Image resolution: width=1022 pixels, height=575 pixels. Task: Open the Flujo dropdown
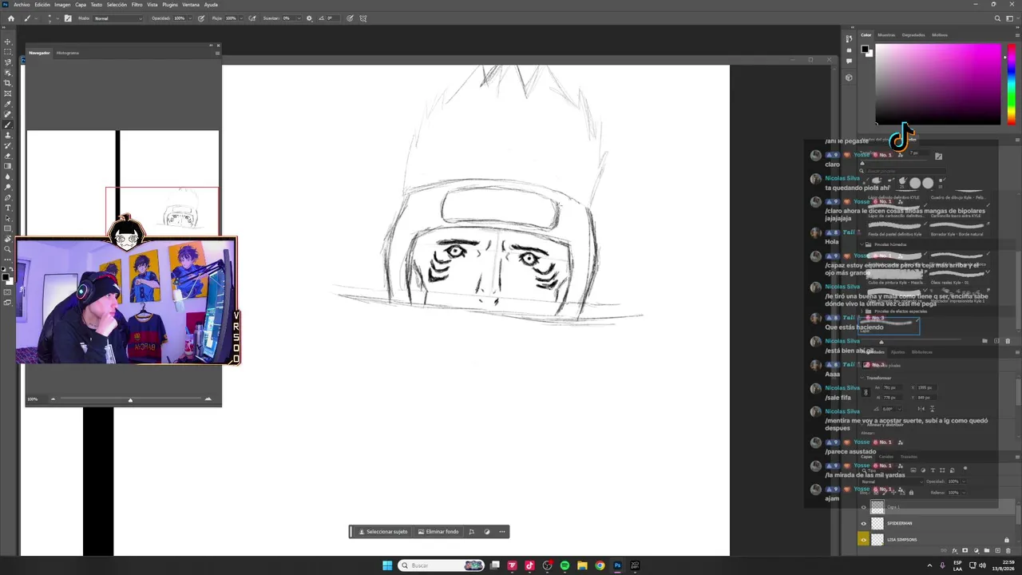(x=243, y=18)
